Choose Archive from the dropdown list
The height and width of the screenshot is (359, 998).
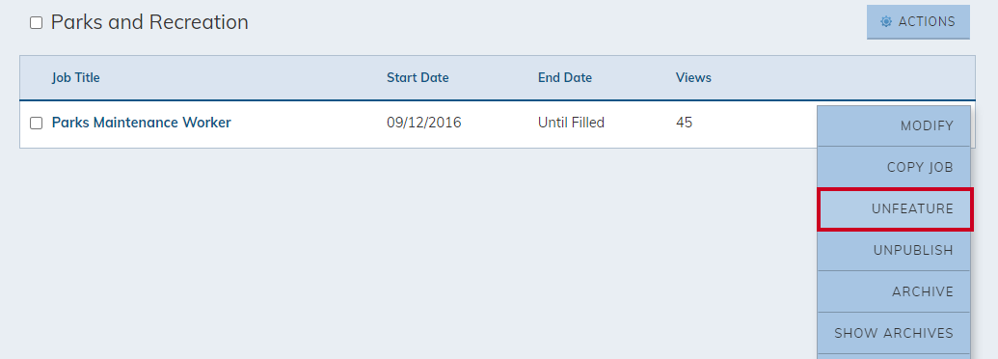click(x=894, y=291)
